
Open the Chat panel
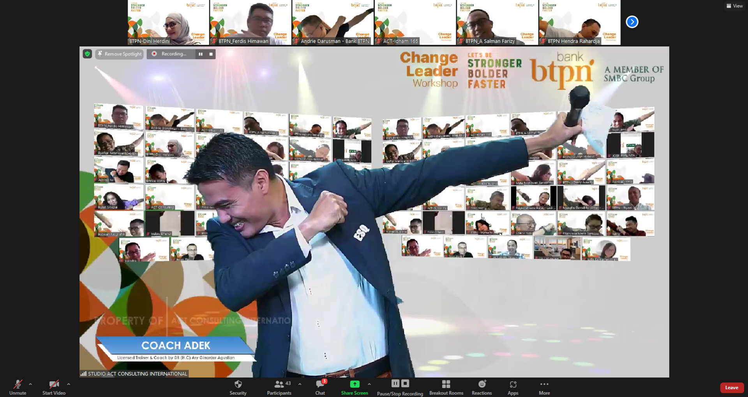click(320, 387)
